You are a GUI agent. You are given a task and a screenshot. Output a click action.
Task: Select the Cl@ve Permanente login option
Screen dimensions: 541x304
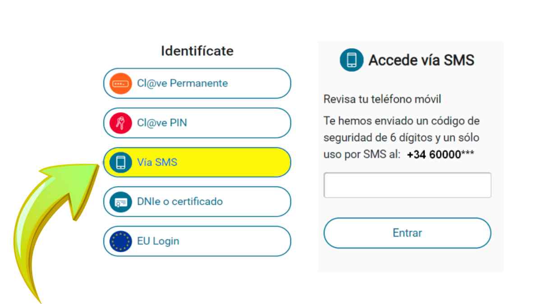pyautogui.click(x=197, y=83)
